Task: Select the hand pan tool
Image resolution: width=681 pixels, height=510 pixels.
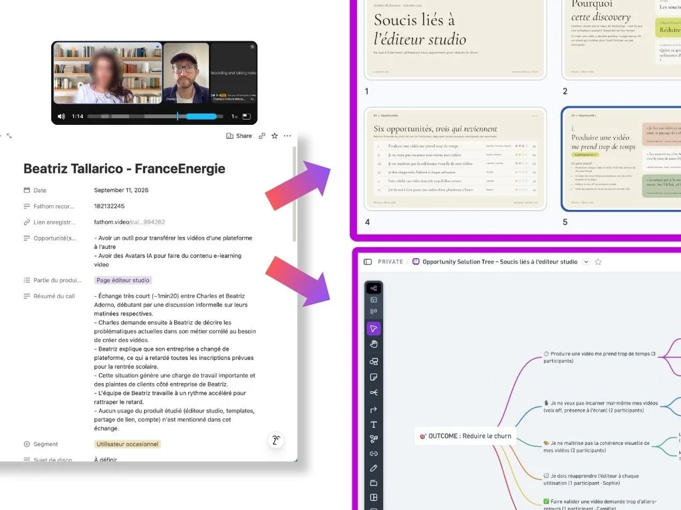Action: tap(374, 345)
